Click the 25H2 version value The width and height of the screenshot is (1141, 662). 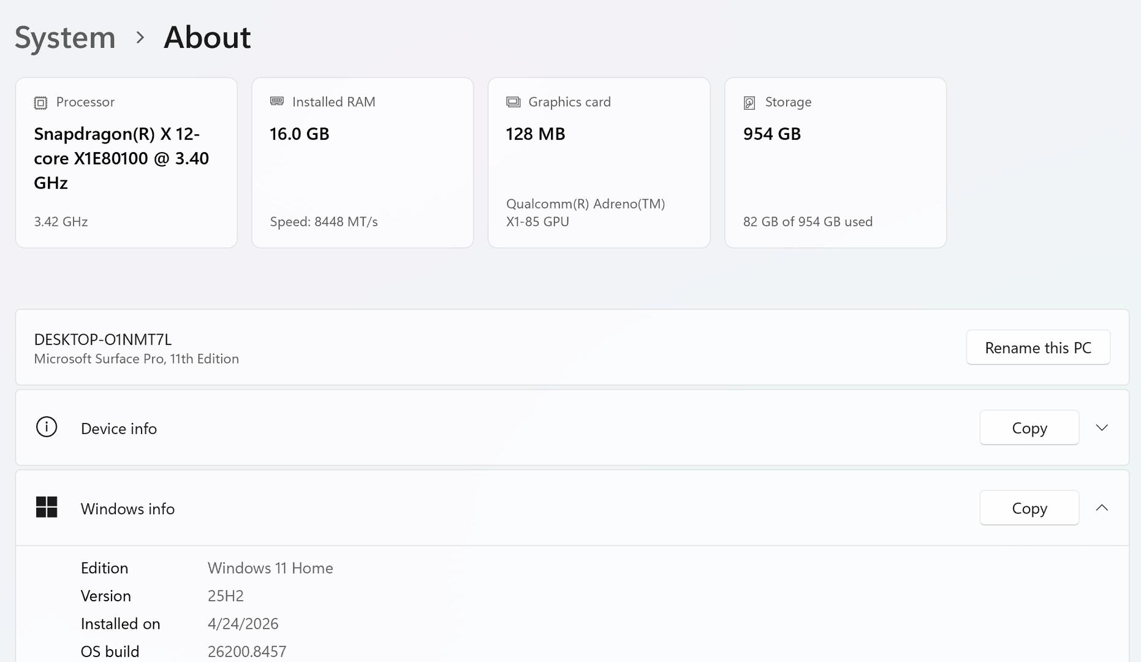coord(226,596)
